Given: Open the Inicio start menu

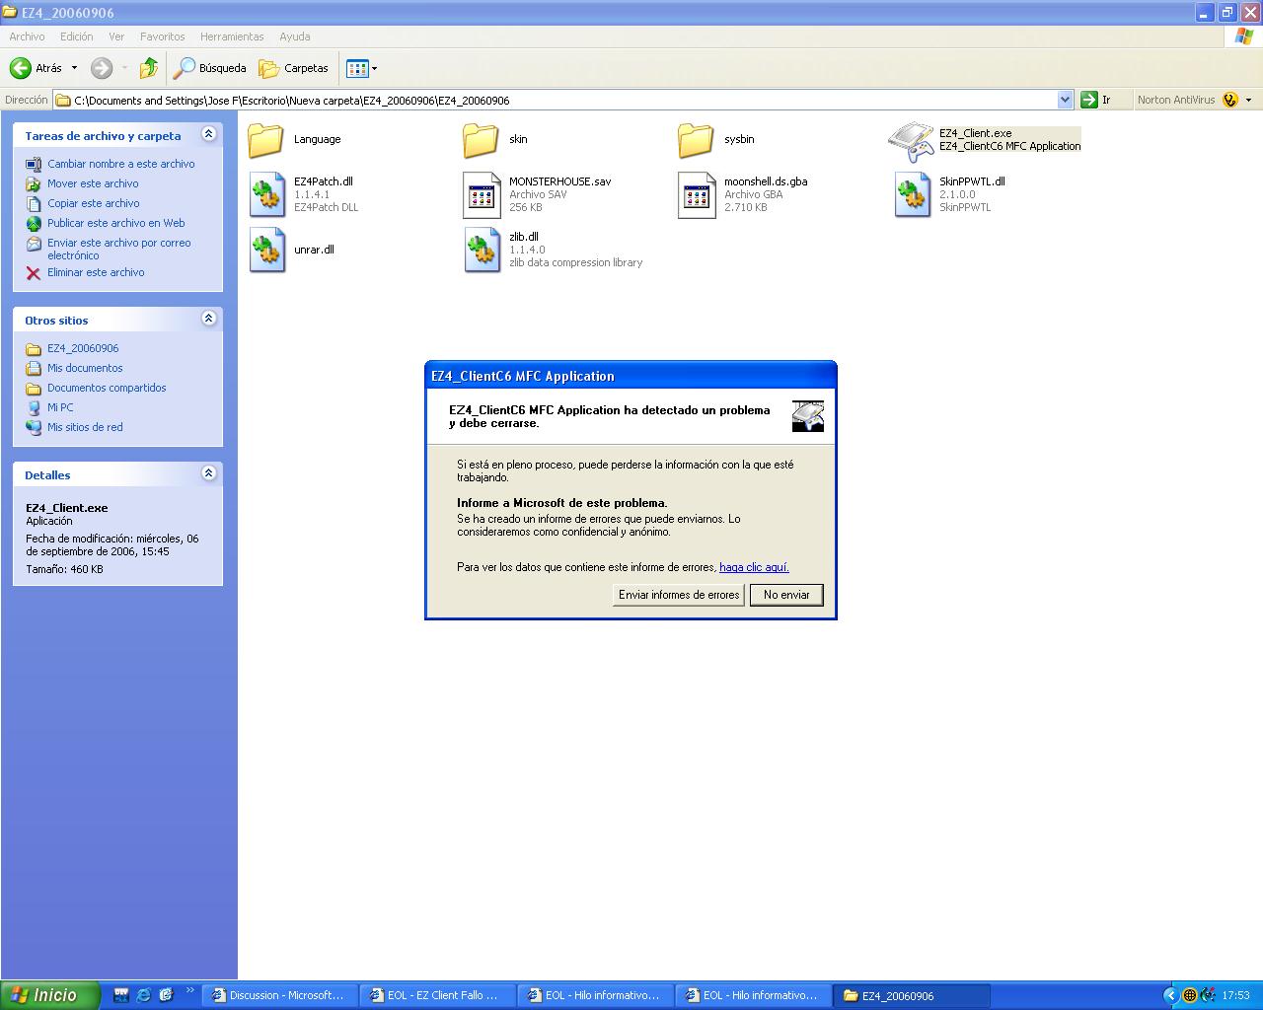Looking at the screenshot, I should click(49, 995).
